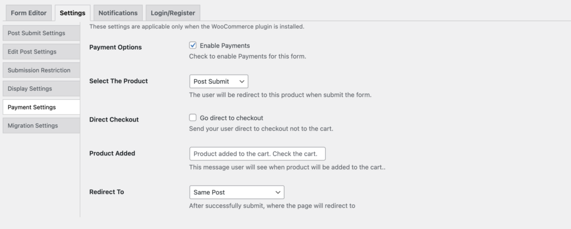This screenshot has width=571, height=229.
Task: Open Post Submit Settings section
Action: 37,33
